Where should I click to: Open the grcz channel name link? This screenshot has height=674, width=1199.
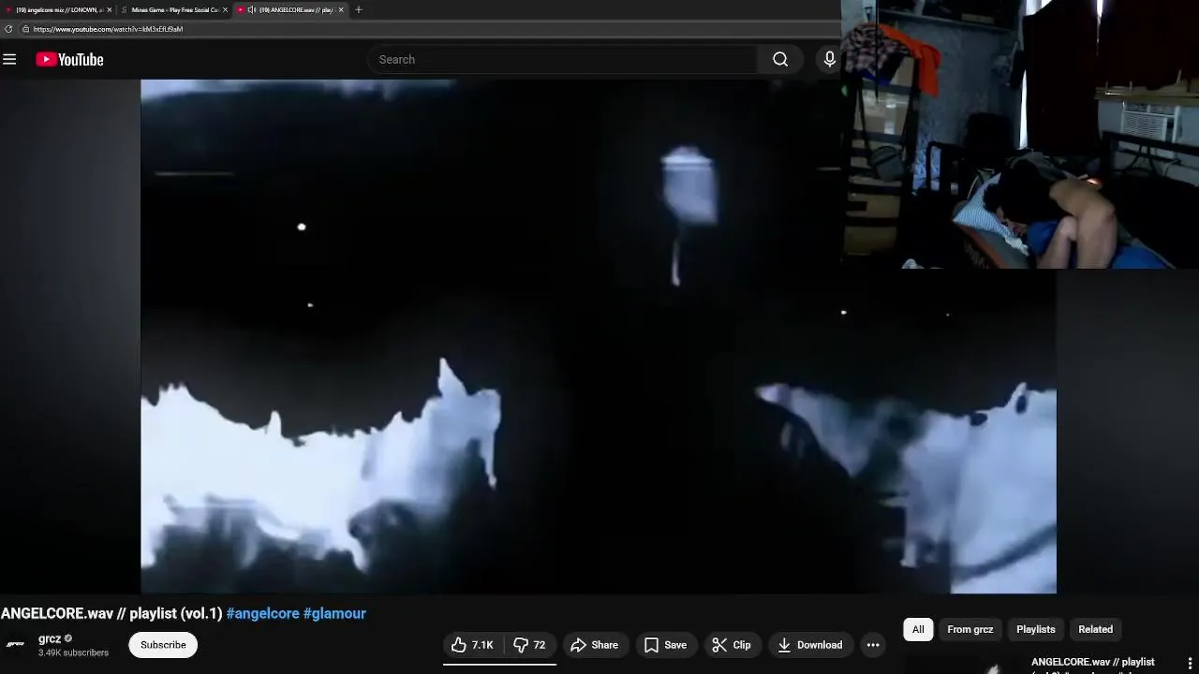[50, 638]
